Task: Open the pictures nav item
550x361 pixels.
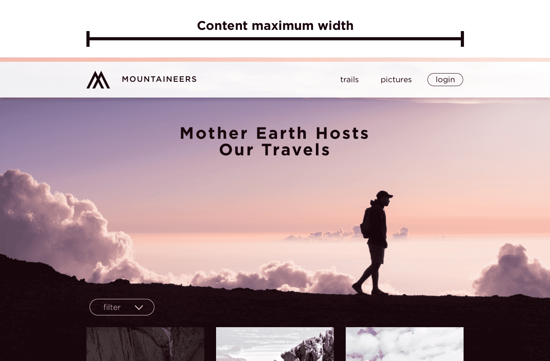Action: (x=396, y=79)
